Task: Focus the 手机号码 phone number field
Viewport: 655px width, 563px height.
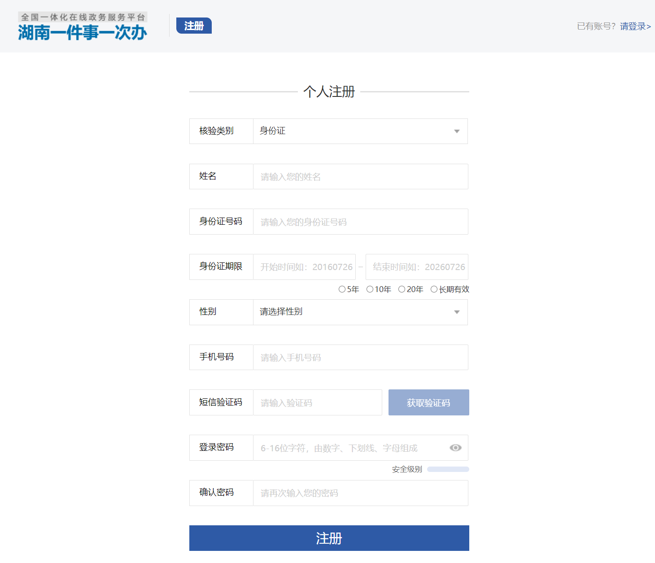Action: click(360, 358)
